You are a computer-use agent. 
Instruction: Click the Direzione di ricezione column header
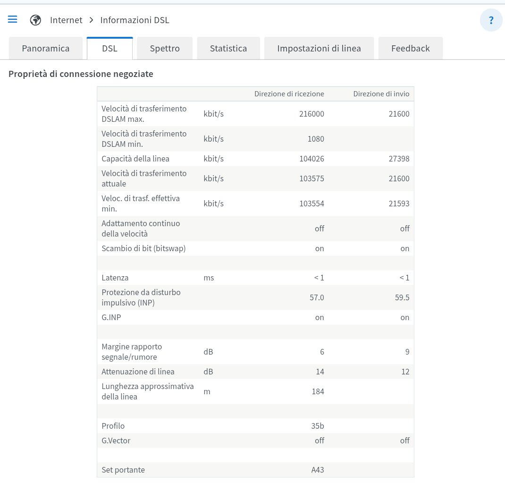pos(289,93)
